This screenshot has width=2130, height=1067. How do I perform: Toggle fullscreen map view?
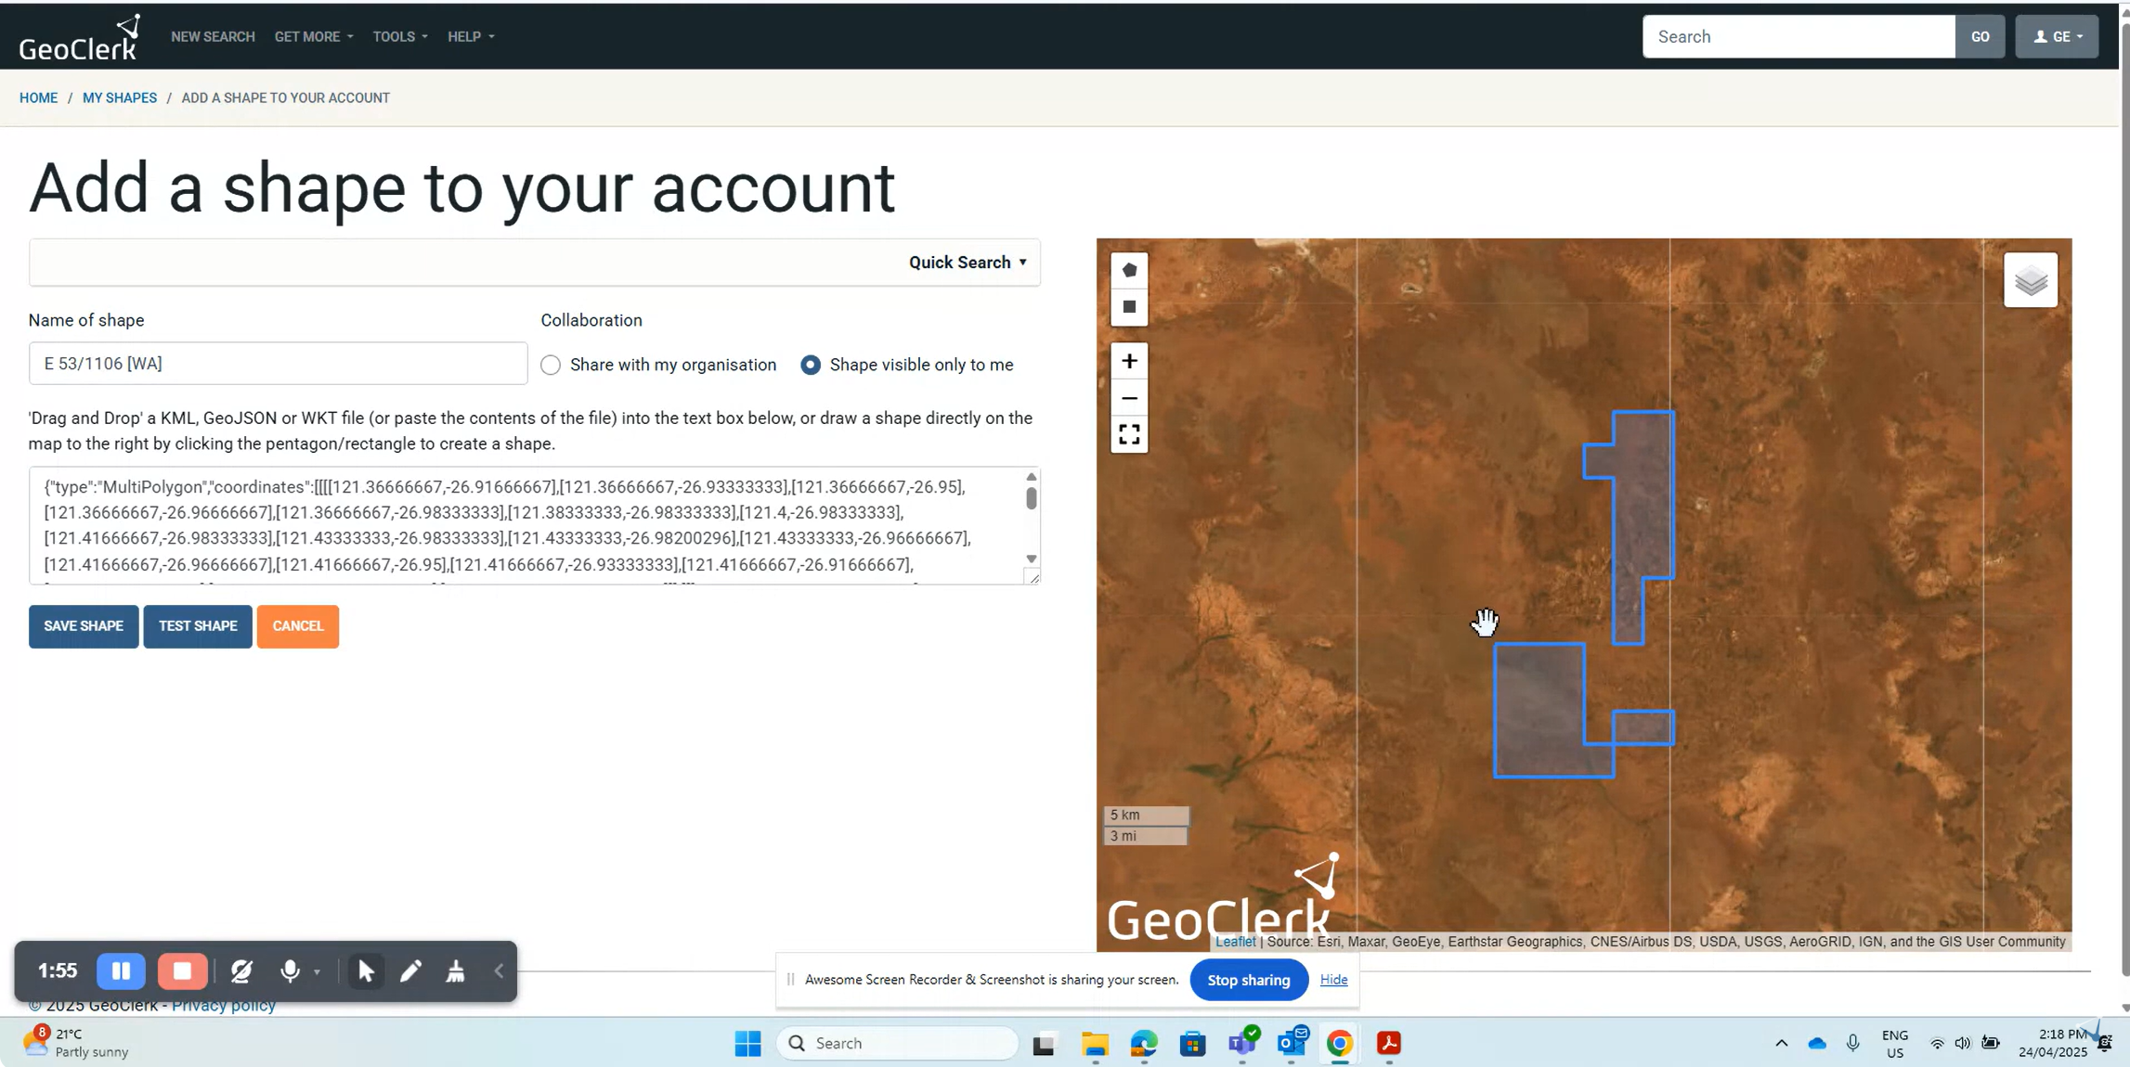(x=1129, y=434)
